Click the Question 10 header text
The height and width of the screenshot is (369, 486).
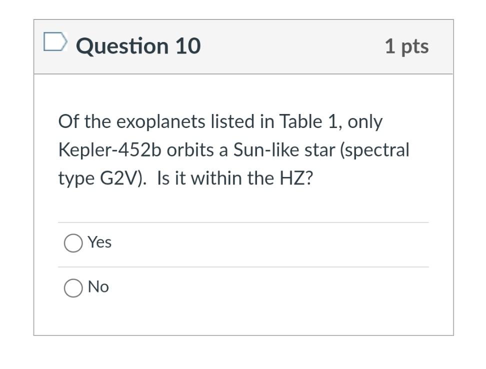(x=137, y=45)
